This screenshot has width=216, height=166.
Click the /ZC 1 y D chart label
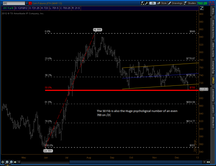pyautogui.click(x=8, y=8)
